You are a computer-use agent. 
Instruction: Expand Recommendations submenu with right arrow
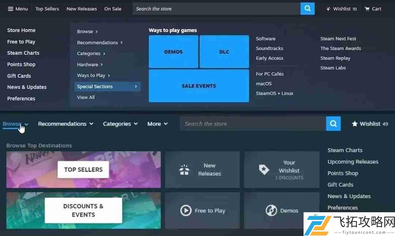pos(100,42)
